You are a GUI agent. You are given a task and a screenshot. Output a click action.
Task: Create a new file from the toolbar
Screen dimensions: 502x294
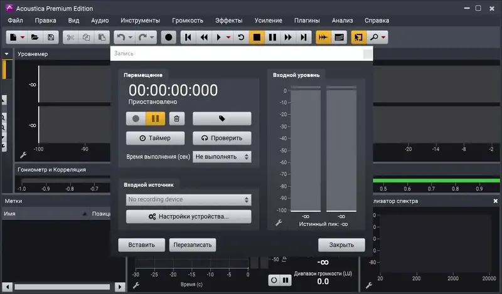(13, 38)
